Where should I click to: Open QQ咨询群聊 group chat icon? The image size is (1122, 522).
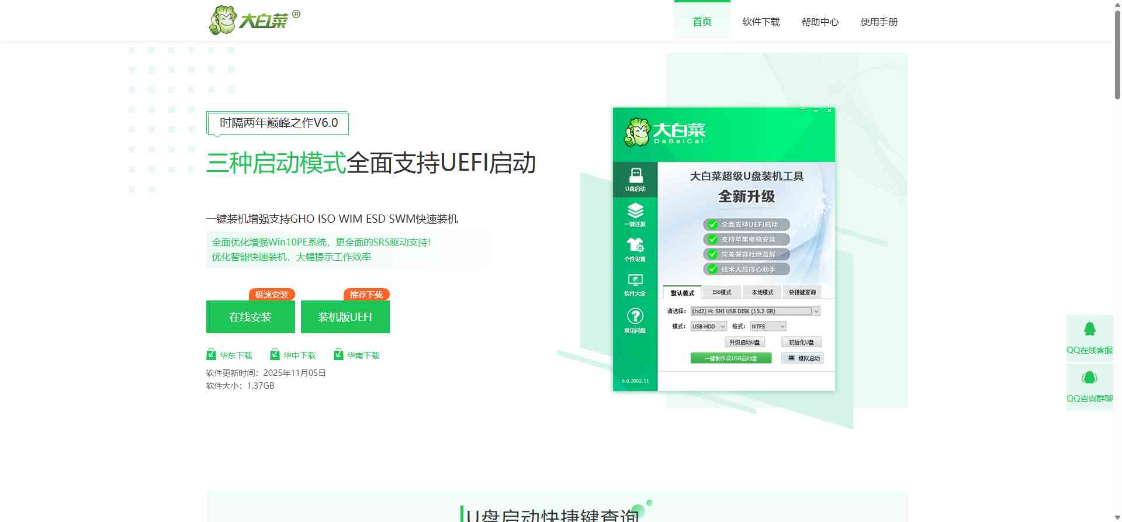[1089, 378]
